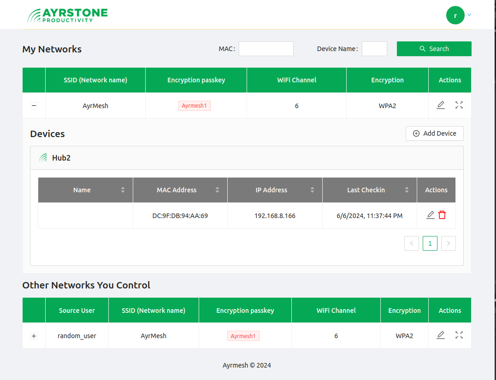Click the Hub2 signal icon
Viewport: 496px width, 380px height.
click(x=43, y=157)
